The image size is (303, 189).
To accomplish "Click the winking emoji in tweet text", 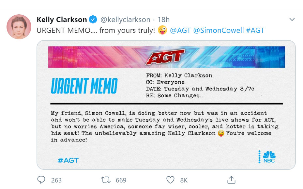I will [x=162, y=30].
